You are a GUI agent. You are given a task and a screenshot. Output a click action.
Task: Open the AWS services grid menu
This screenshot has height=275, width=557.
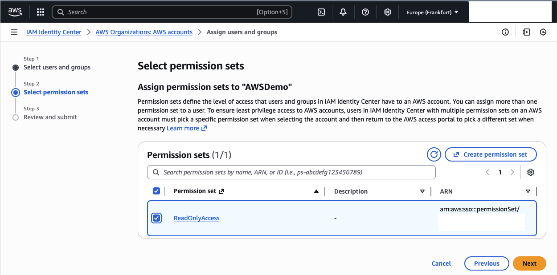(40, 12)
